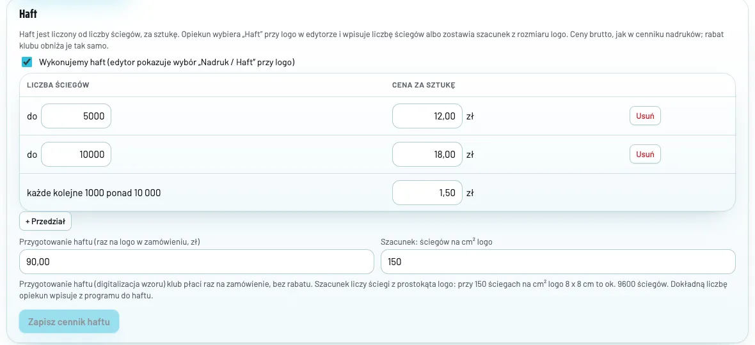This screenshot has width=755, height=345.
Task: Click the 'Haft' section heading
Action: (x=28, y=14)
